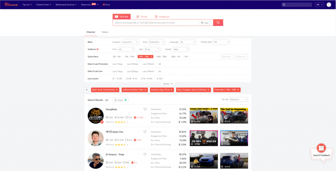336x171 pixels.
Task: Click the search icon in the top navigation bar
Action: [x=284, y=5]
